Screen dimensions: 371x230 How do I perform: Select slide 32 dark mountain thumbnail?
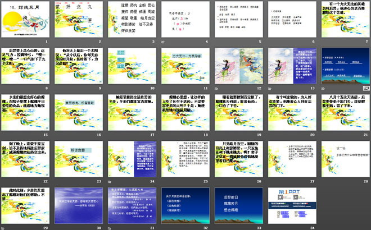(185, 205)
